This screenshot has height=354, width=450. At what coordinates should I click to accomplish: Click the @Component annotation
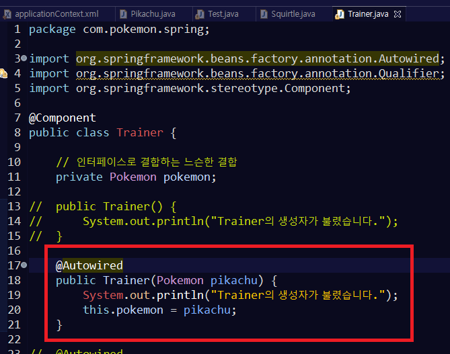click(63, 118)
